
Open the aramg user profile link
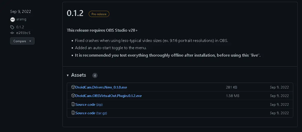click(x=21, y=20)
